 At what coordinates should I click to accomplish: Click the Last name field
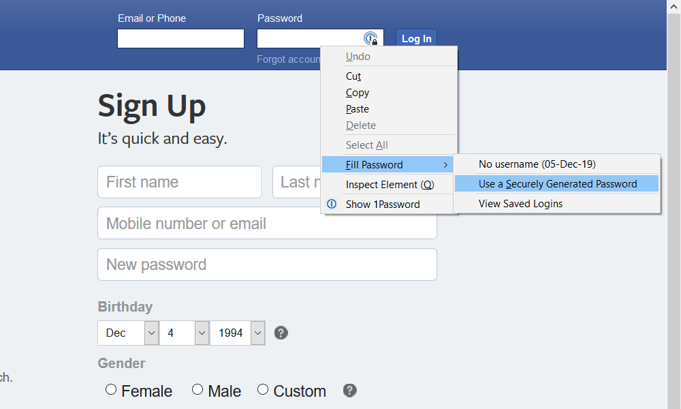click(x=297, y=182)
